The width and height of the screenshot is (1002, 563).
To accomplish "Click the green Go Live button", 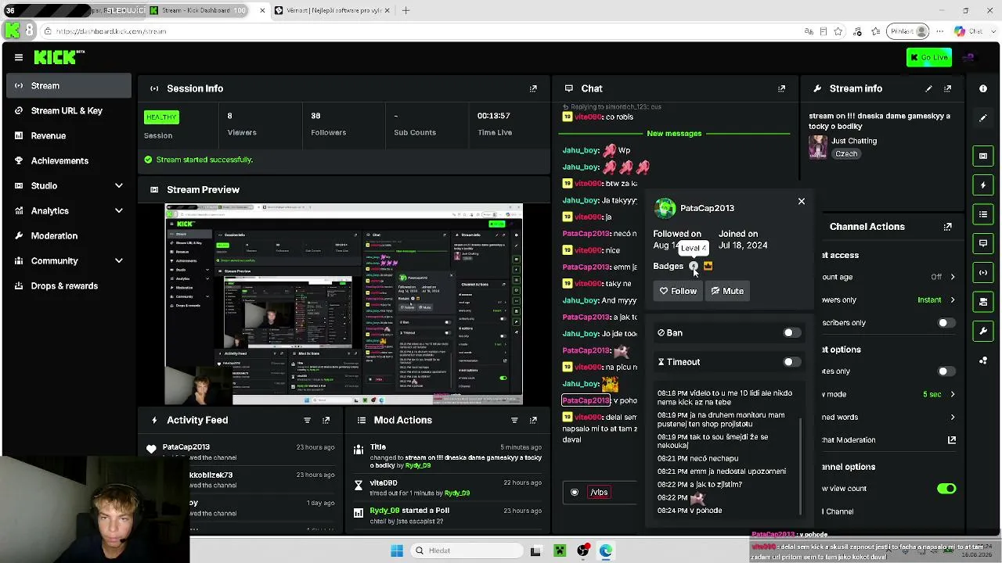I will pyautogui.click(x=929, y=57).
